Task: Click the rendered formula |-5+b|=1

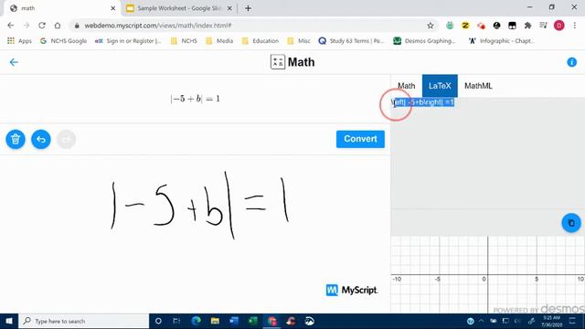Action: 195,99
